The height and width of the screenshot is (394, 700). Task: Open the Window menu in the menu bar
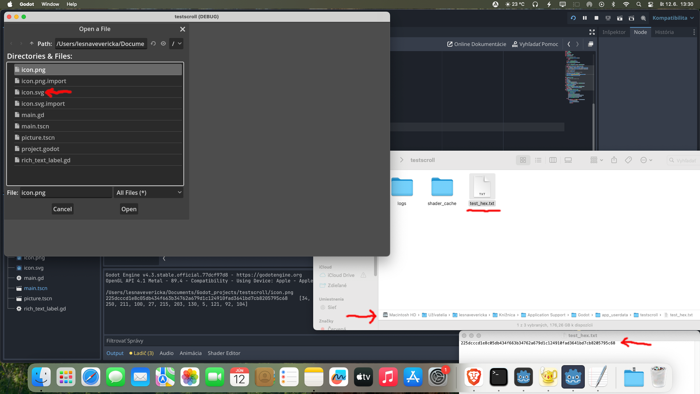point(50,4)
